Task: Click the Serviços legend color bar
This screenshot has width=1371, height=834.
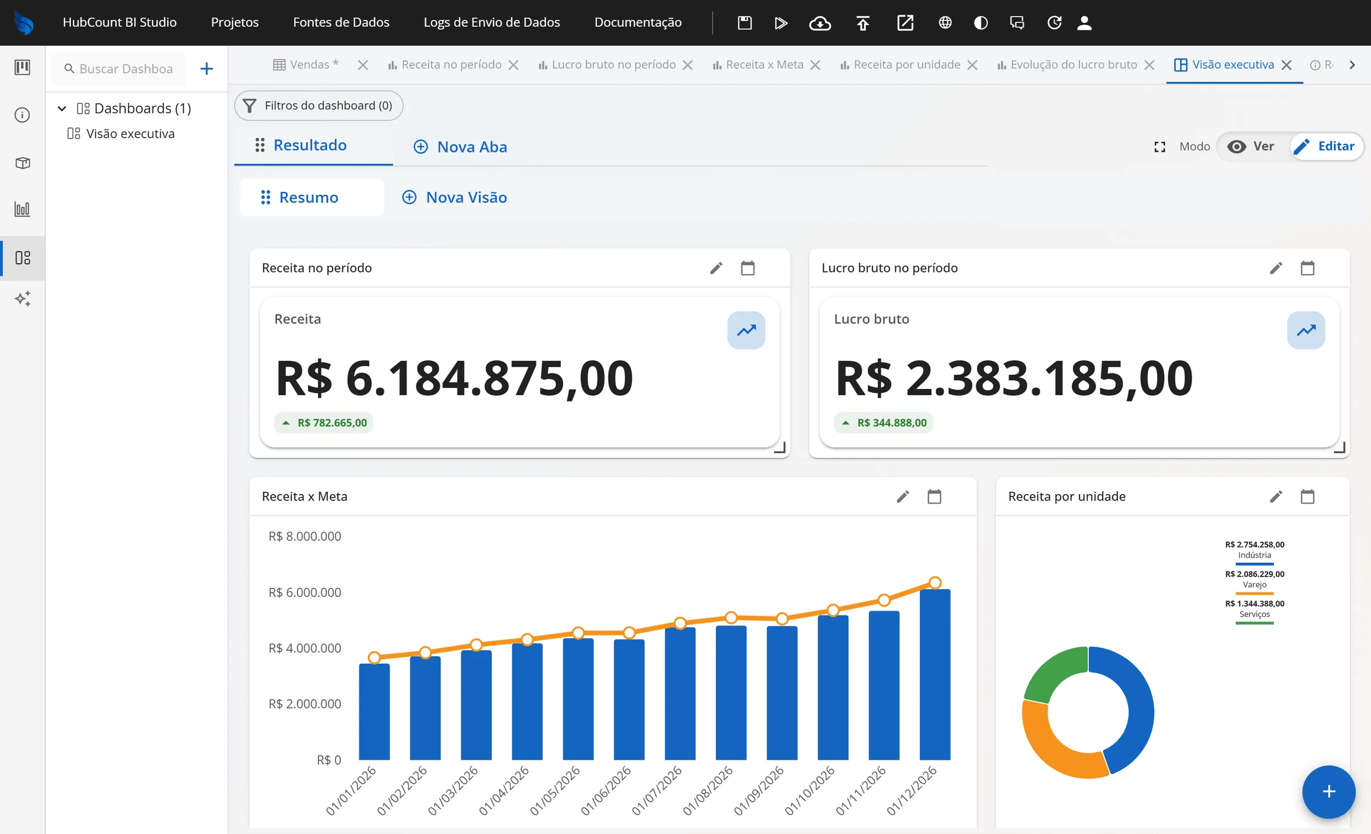Action: (x=1254, y=623)
